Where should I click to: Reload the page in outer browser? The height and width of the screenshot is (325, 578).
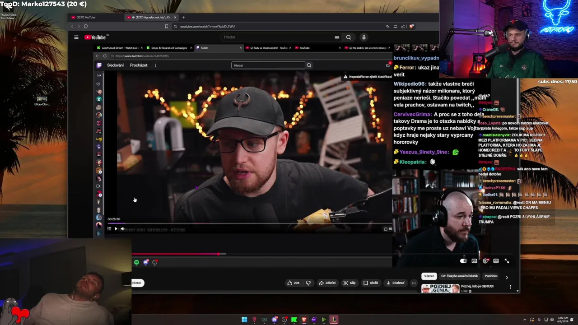coord(85,26)
